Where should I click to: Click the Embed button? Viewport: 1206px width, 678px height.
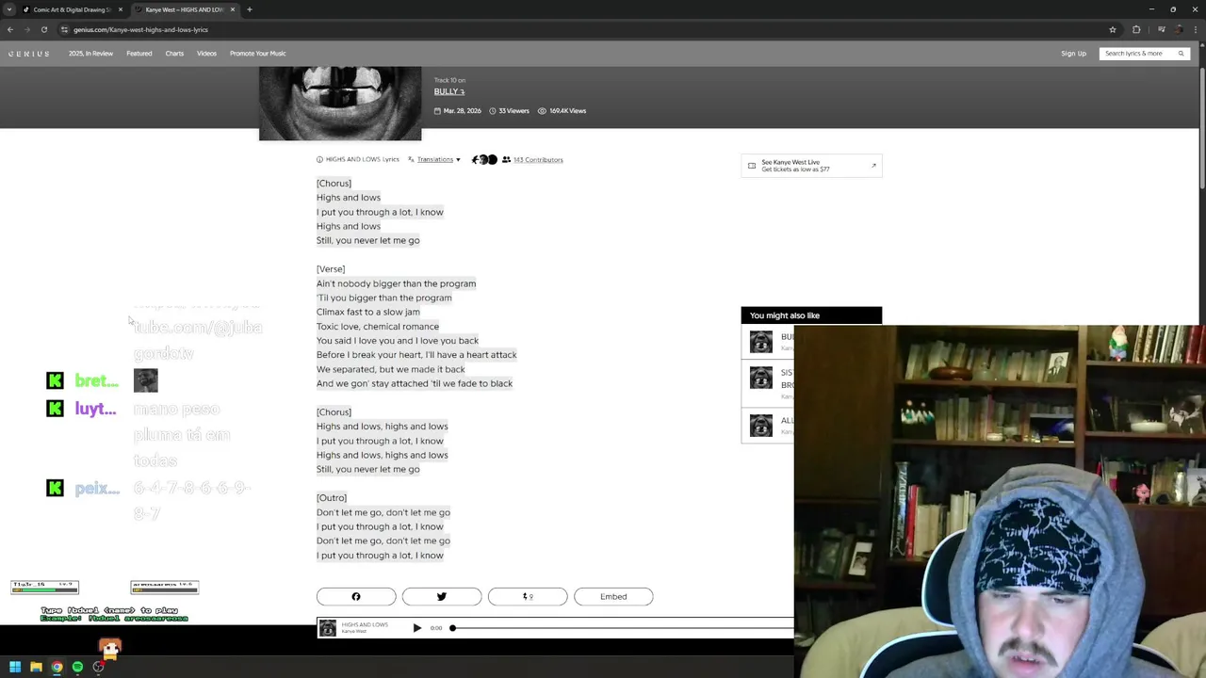[x=613, y=596]
